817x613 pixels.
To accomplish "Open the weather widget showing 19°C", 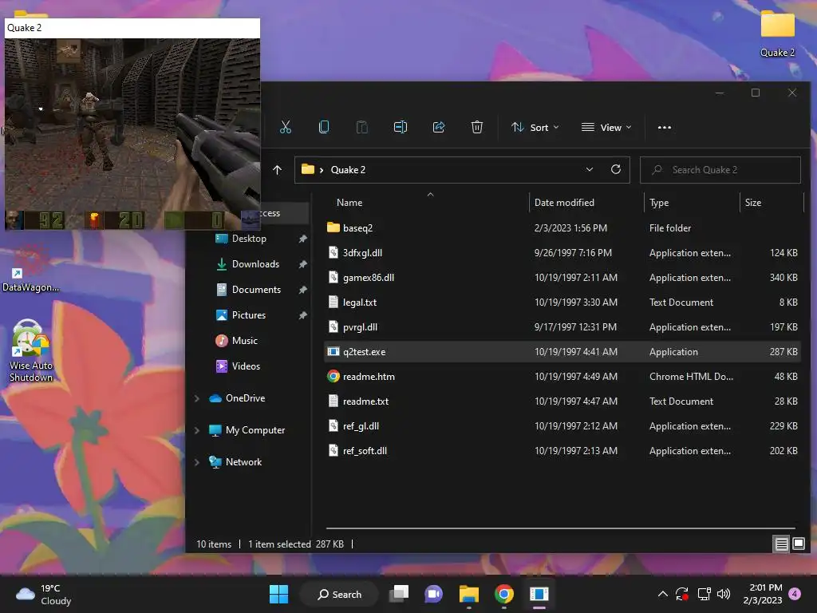I will coord(44,594).
